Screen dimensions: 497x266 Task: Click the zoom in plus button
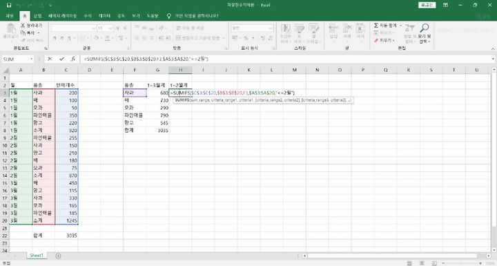[480, 263]
